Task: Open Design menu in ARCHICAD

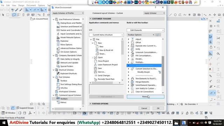Action: 21,6
